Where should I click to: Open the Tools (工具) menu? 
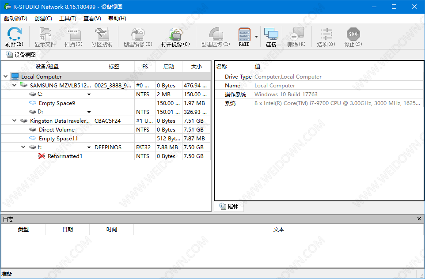click(68, 18)
